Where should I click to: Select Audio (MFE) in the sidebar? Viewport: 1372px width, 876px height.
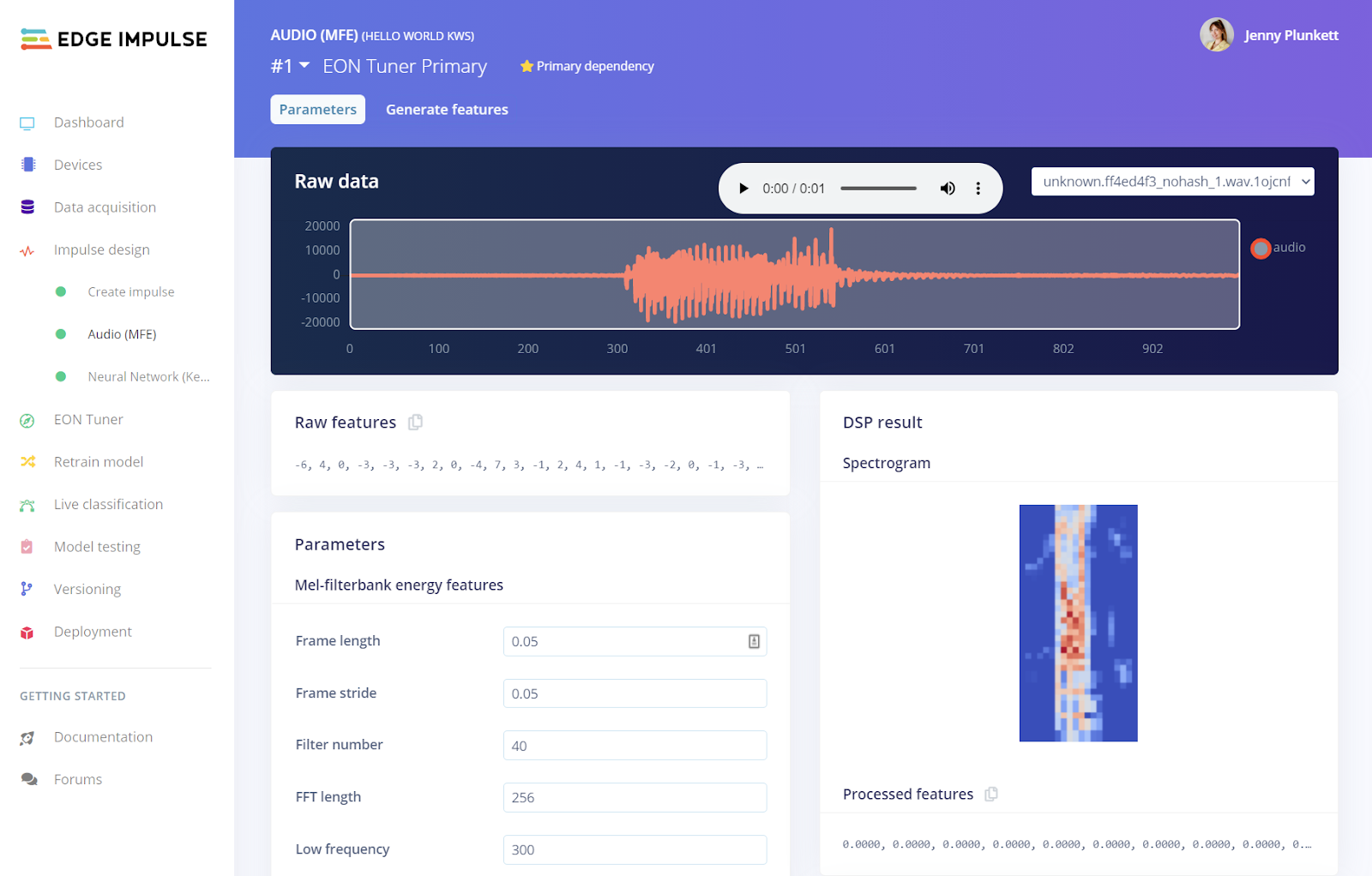click(x=122, y=334)
